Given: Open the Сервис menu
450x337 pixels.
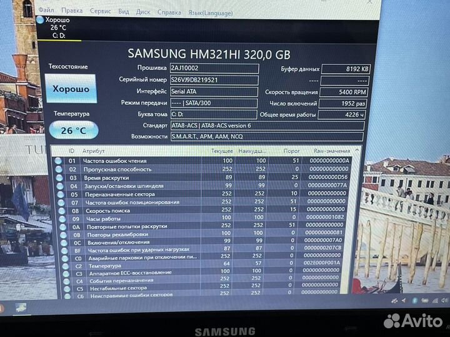Looking at the screenshot, I should pyautogui.click(x=101, y=11).
